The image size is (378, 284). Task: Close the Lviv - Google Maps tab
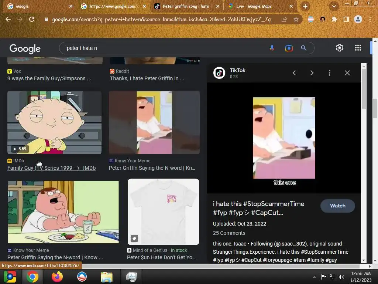291,7
